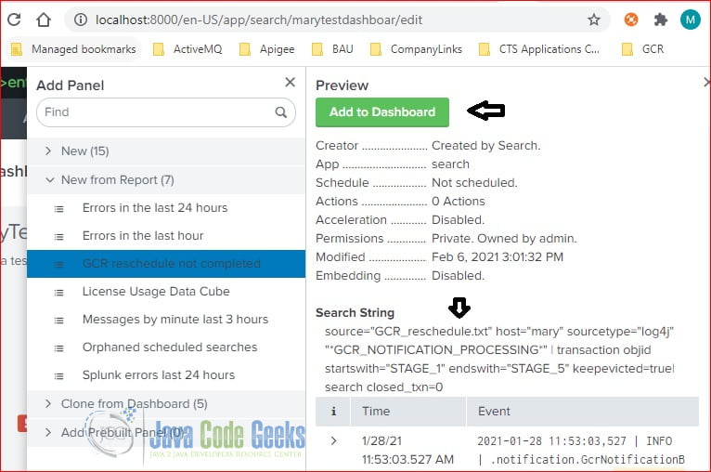Click the i info column header

(333, 412)
